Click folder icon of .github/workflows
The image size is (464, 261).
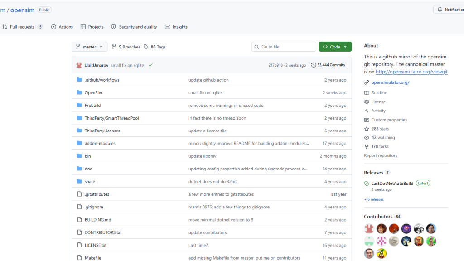click(x=79, y=80)
